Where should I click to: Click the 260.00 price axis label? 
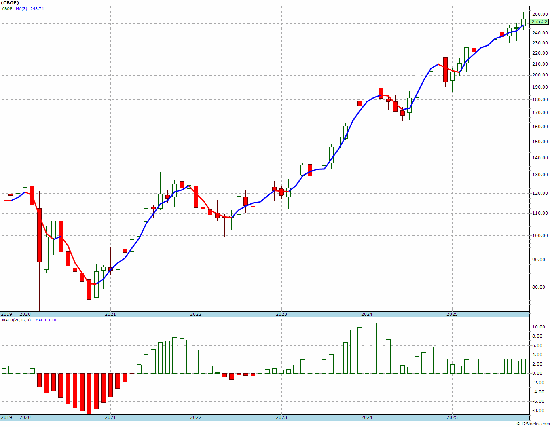[539, 14]
